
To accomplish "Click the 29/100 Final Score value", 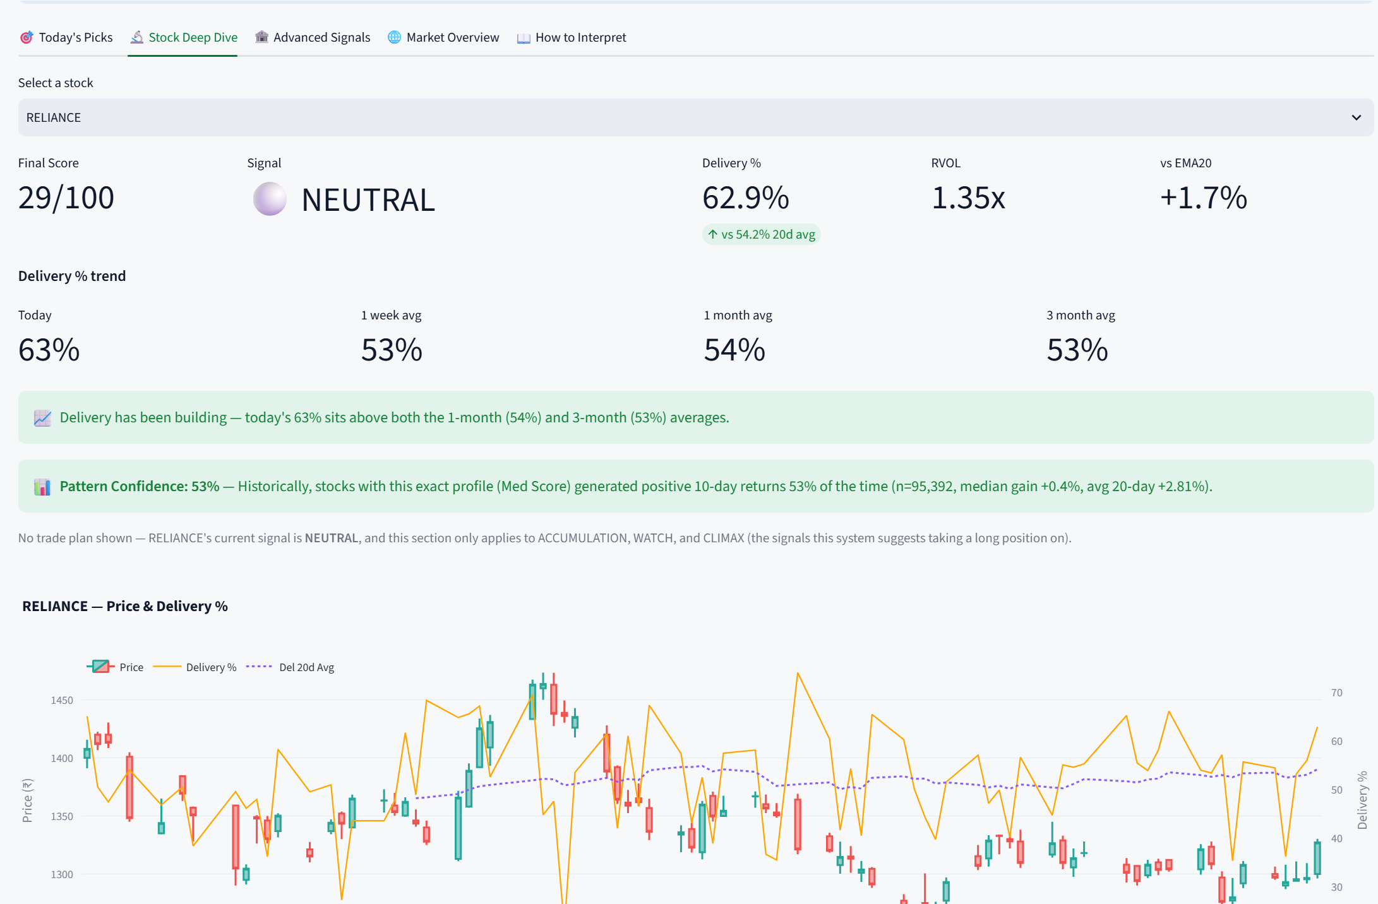I will tap(66, 198).
